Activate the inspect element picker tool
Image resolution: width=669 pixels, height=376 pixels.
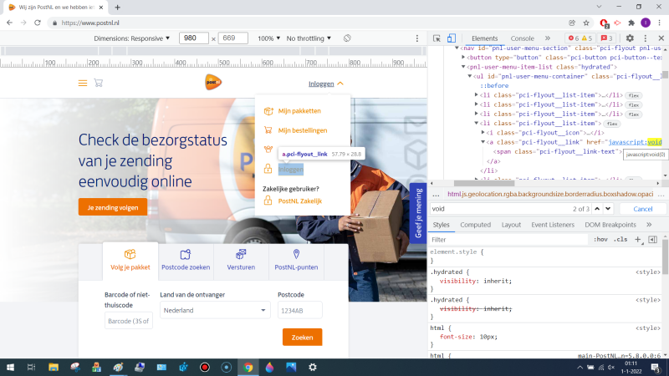point(437,38)
